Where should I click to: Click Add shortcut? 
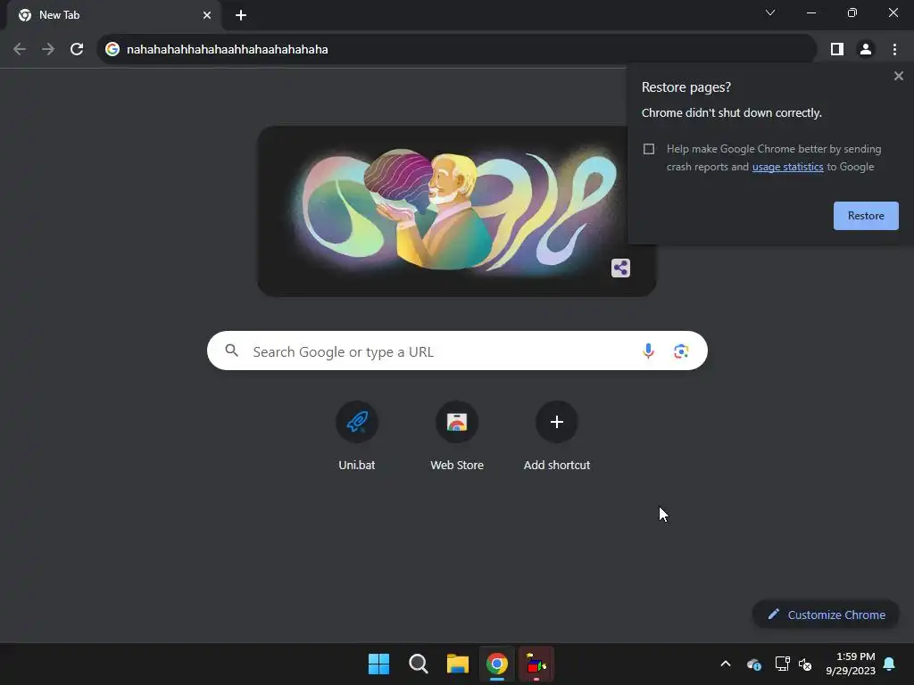pyautogui.click(x=557, y=436)
